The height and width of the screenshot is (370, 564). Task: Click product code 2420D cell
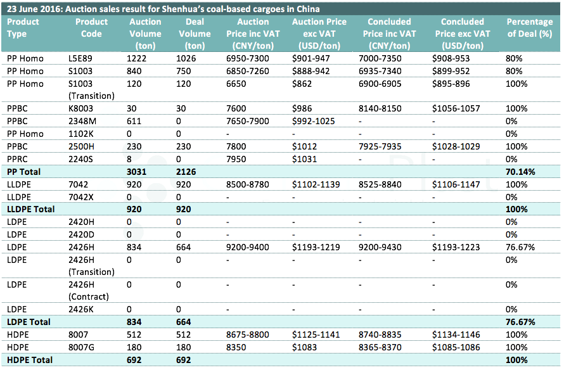82,234
